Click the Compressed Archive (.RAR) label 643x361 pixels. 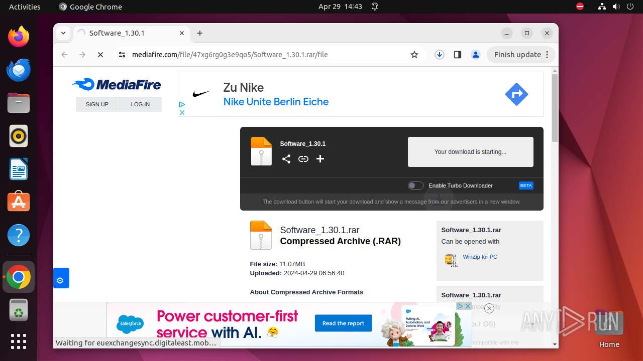click(x=340, y=241)
